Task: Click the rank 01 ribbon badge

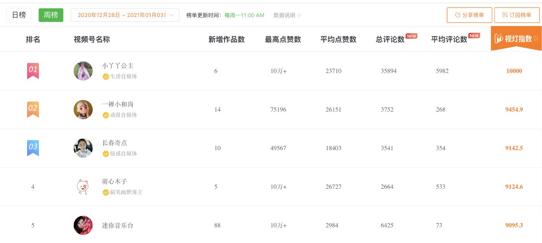Action: [x=33, y=71]
